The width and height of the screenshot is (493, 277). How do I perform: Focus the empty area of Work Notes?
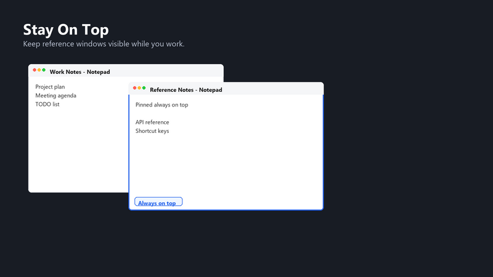click(79, 148)
